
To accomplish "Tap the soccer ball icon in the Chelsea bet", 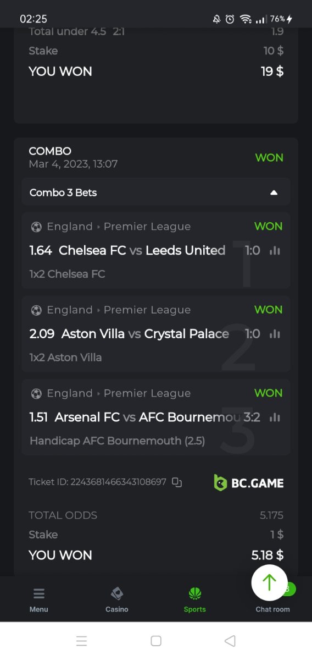I will tap(36, 227).
